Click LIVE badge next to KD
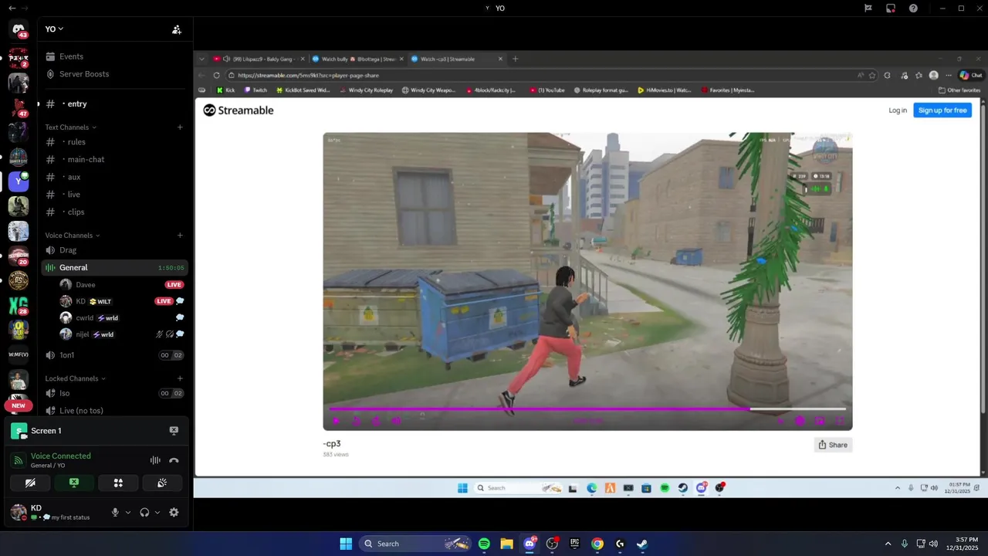This screenshot has width=988, height=556. coord(164,301)
